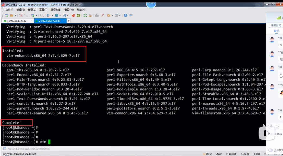Add a new tab with plus button
The height and width of the screenshot is (156, 283).
point(69,21)
